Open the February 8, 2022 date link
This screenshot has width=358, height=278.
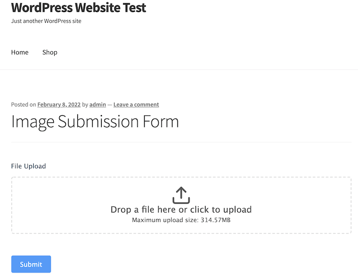[59, 105]
